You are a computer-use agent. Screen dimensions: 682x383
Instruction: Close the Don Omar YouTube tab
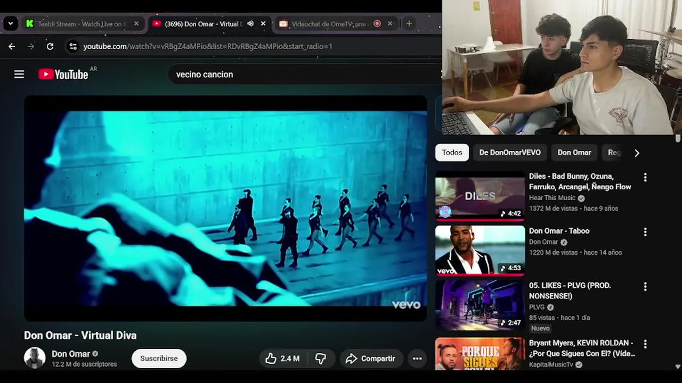pyautogui.click(x=263, y=24)
